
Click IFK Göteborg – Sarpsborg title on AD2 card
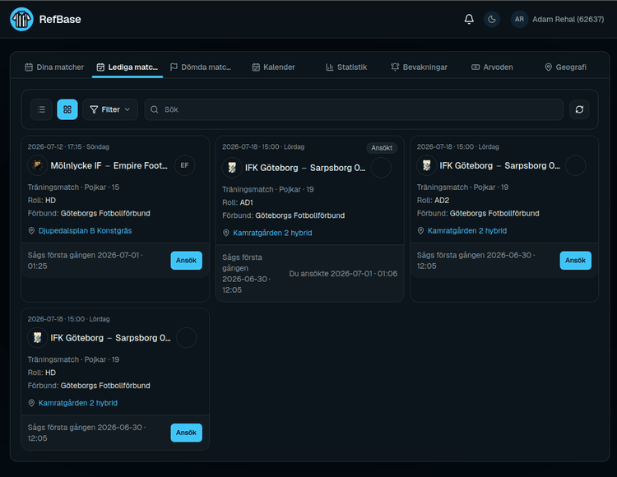(499, 165)
